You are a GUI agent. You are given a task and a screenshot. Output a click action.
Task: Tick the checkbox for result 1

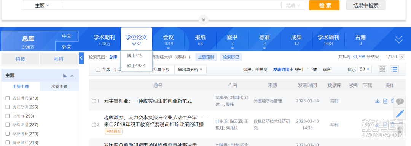pyautogui.click(x=94, y=101)
